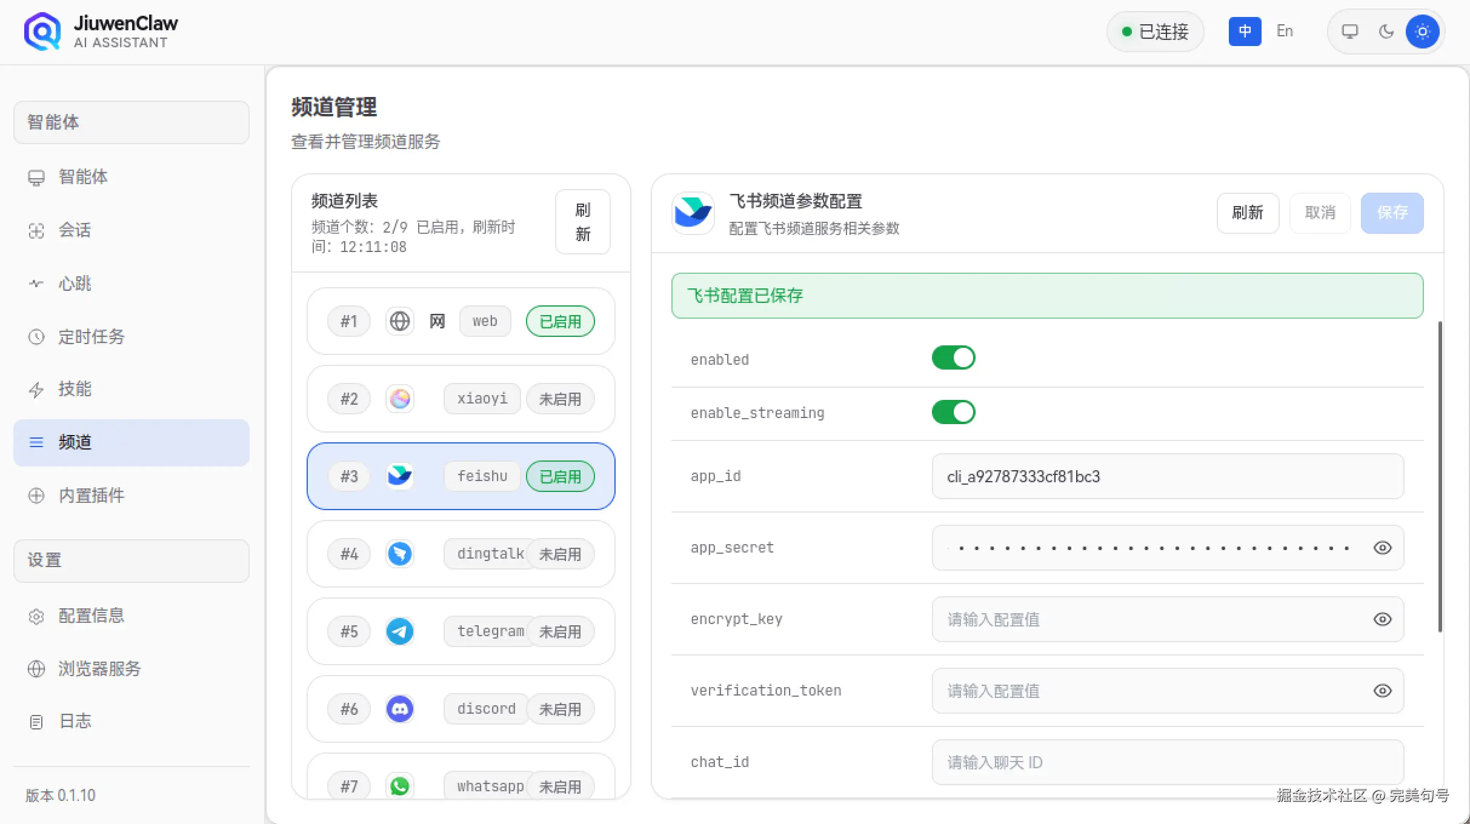Image resolution: width=1470 pixels, height=824 pixels.
Task: Open the 会话 sidebar item
Action: (x=131, y=230)
